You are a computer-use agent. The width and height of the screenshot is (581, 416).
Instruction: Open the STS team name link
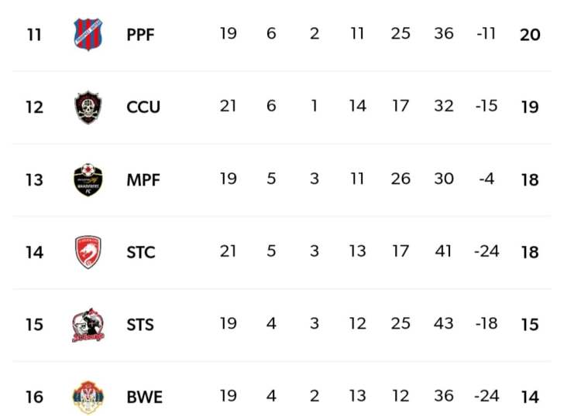140,325
